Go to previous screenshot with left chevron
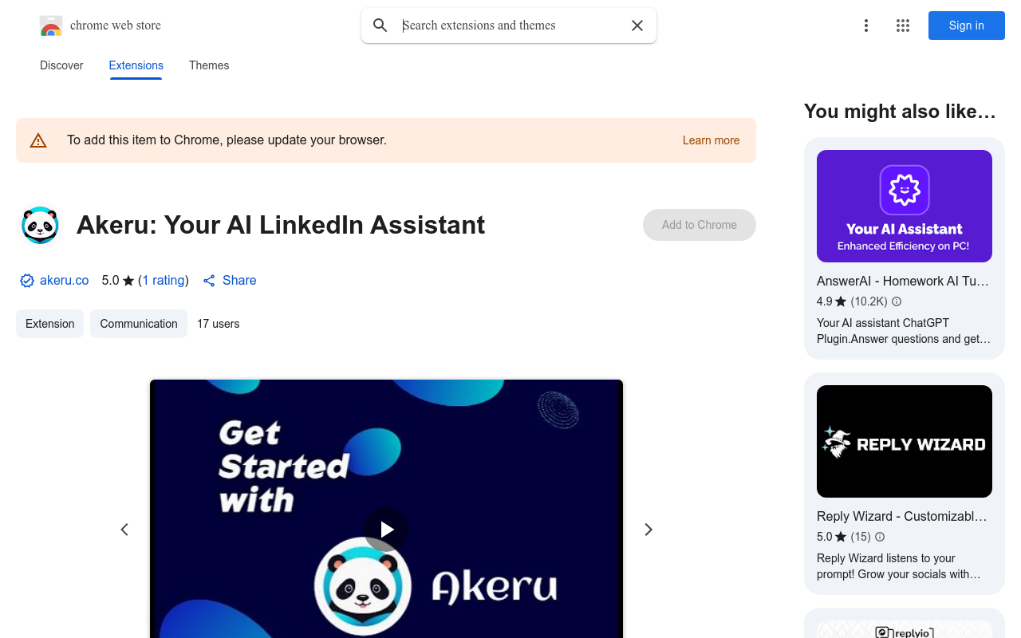The width and height of the screenshot is (1021, 638). coord(124,530)
